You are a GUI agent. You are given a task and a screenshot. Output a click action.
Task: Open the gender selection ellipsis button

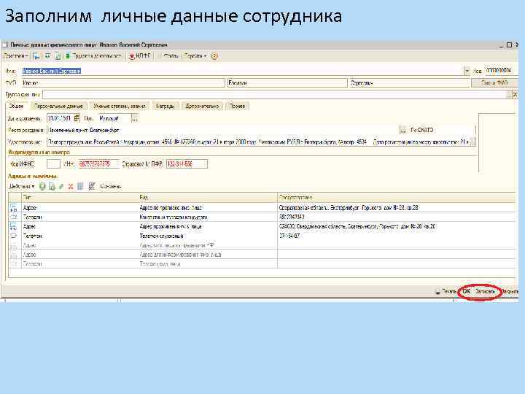pyautogui.click(x=135, y=118)
